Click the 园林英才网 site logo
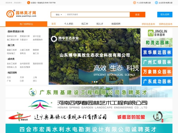 (x=21, y=14)
